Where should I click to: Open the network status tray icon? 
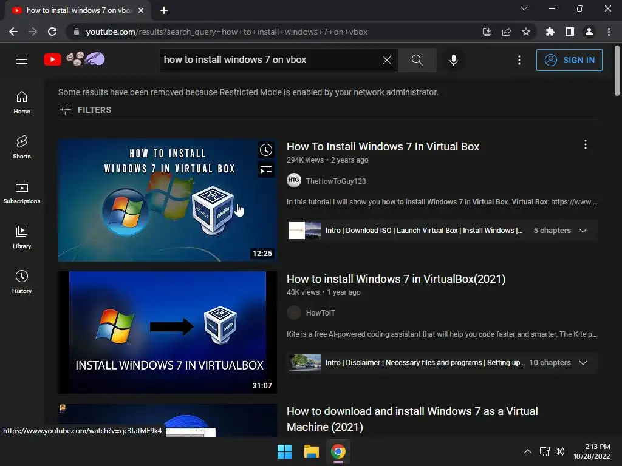point(545,451)
